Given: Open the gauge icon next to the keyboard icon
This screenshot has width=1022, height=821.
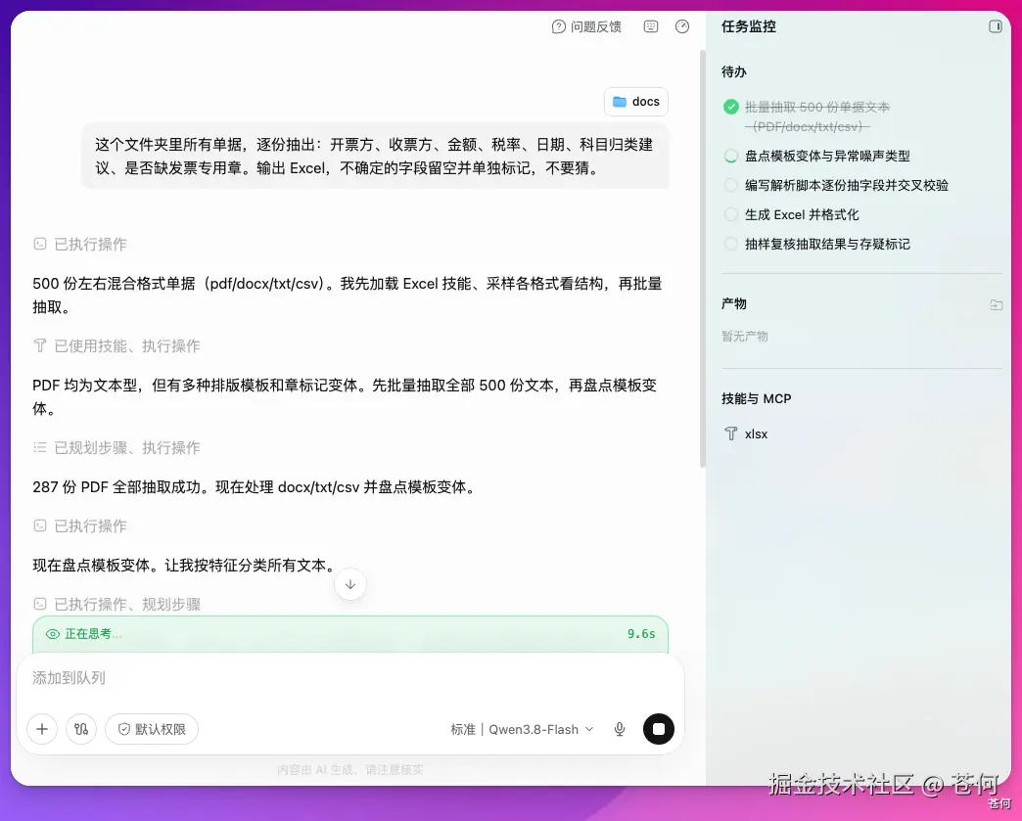Looking at the screenshot, I should (x=681, y=26).
